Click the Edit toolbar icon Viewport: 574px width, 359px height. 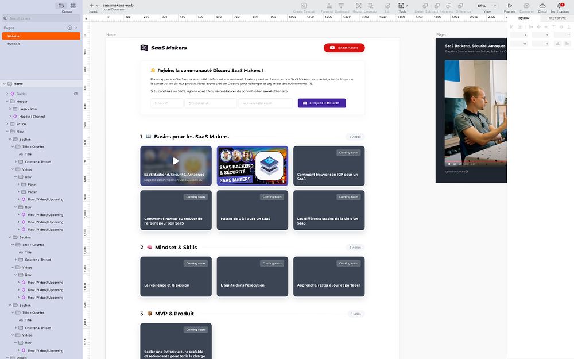click(x=387, y=6)
